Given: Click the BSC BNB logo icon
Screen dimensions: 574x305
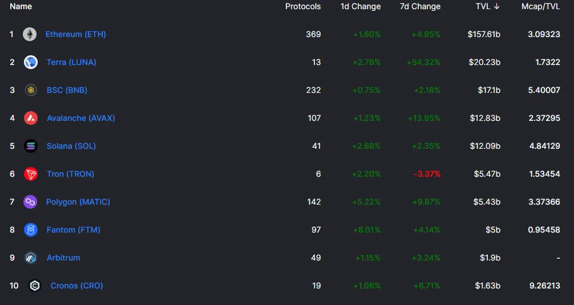Looking at the screenshot, I should click(x=31, y=90).
